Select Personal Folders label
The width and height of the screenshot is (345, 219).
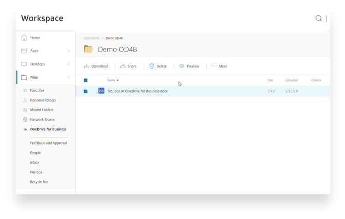click(43, 100)
